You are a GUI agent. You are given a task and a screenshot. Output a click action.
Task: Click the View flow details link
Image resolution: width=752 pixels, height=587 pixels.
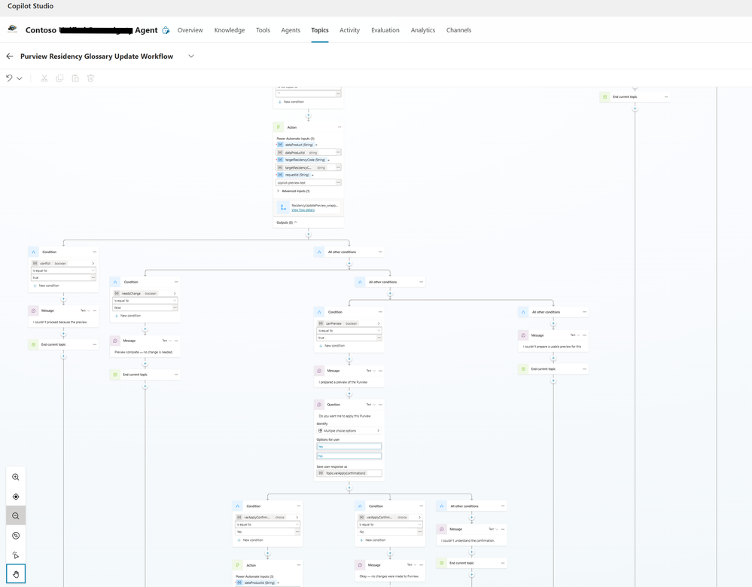(x=303, y=209)
